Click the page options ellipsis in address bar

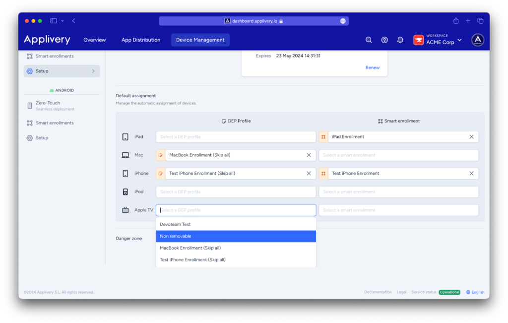[x=343, y=21]
